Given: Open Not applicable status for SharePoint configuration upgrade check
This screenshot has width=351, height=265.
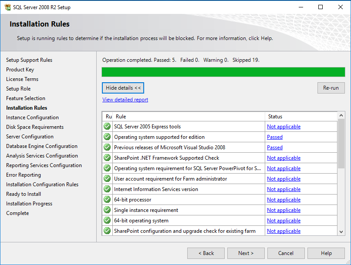Looking at the screenshot, I should click(x=283, y=231).
